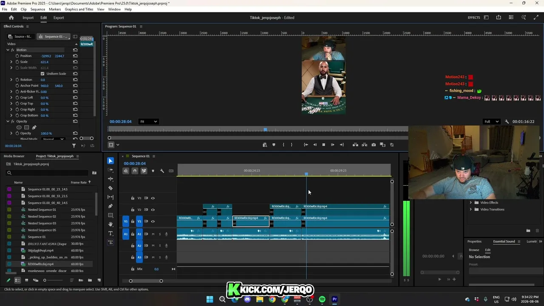Select the Track Select Forward tool

(110, 170)
